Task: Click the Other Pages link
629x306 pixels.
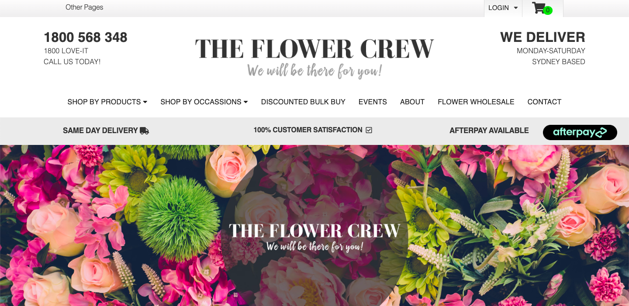Action: 84,7
